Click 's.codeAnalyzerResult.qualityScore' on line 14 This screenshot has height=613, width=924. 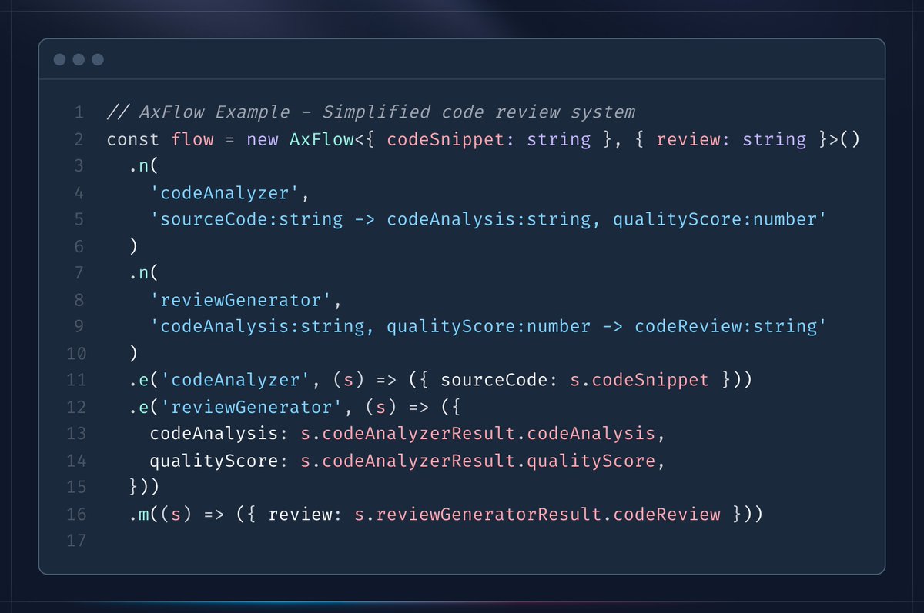(477, 460)
